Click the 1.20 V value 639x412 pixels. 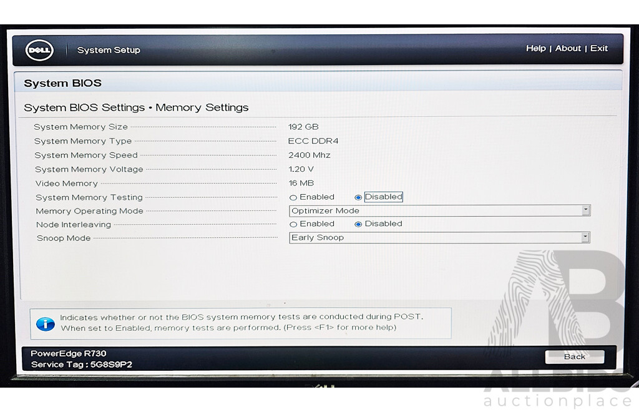301,169
